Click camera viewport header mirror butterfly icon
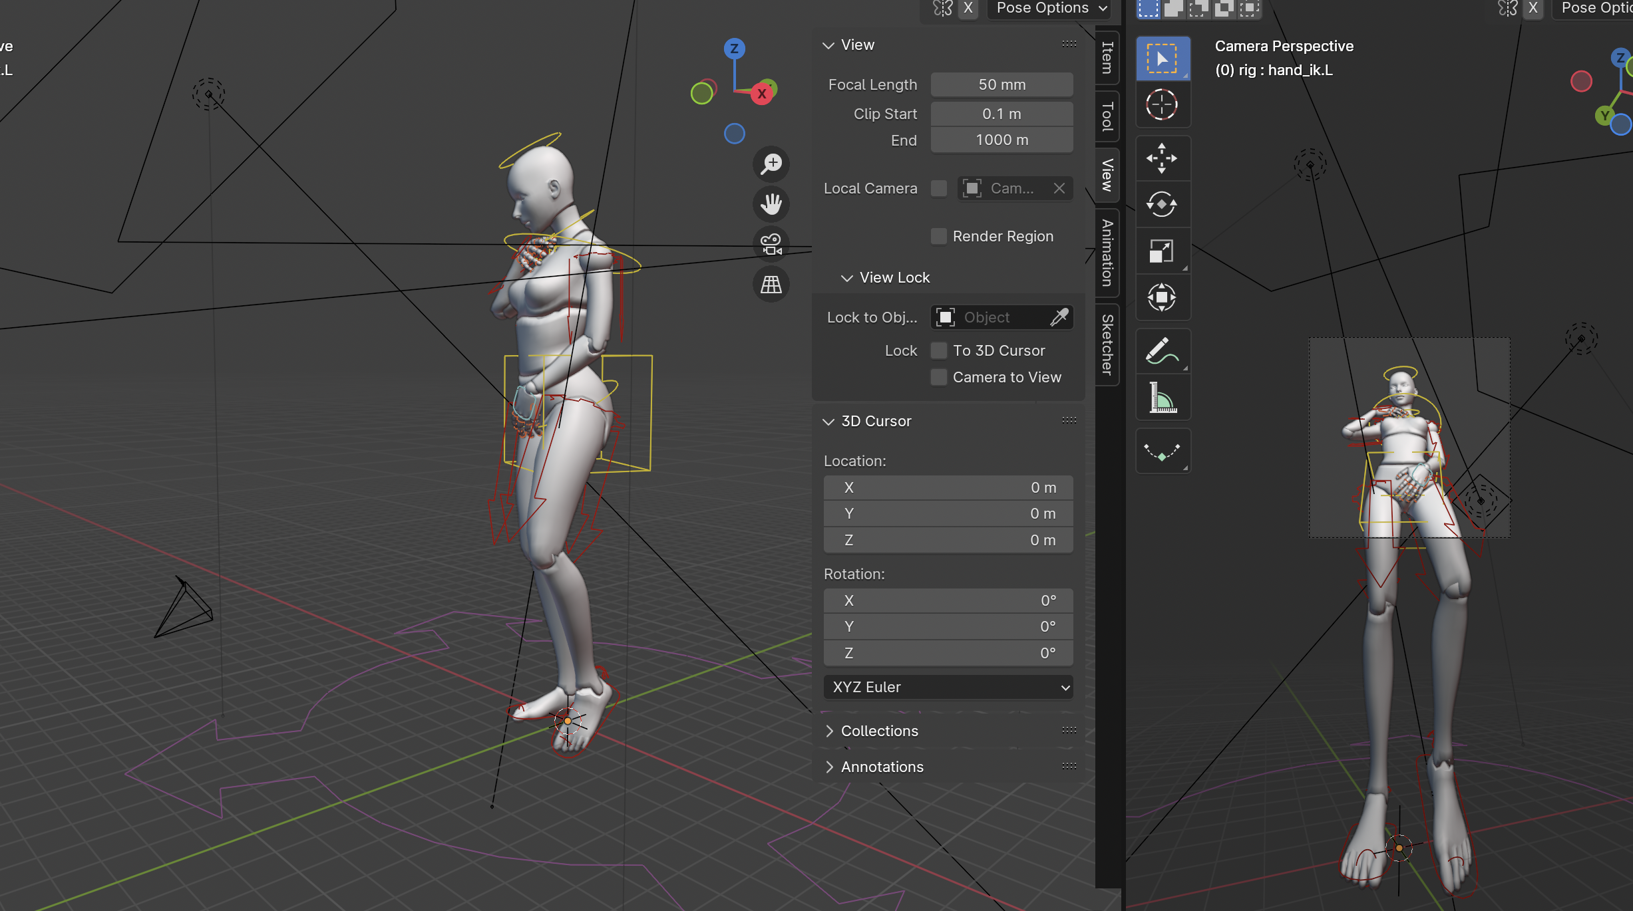 pyautogui.click(x=1507, y=8)
